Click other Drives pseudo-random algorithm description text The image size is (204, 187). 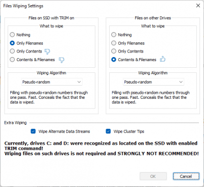tap(150, 97)
